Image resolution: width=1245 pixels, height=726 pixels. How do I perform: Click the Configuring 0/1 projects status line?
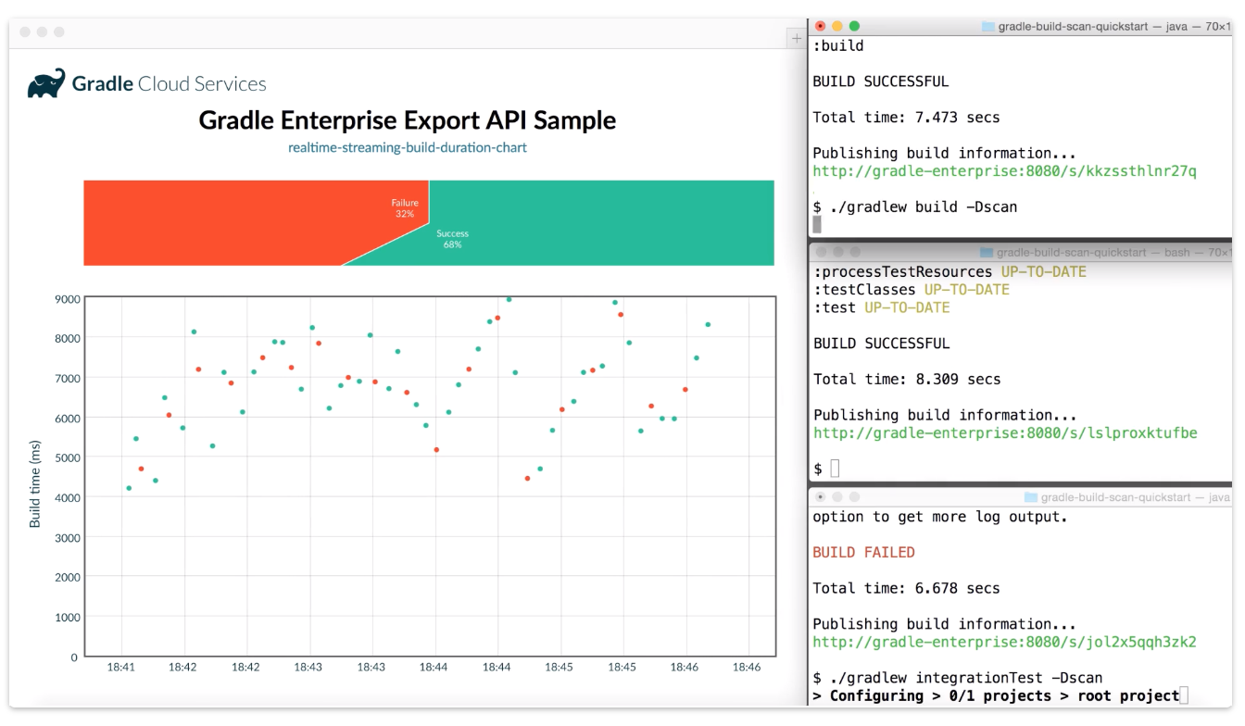click(x=996, y=695)
